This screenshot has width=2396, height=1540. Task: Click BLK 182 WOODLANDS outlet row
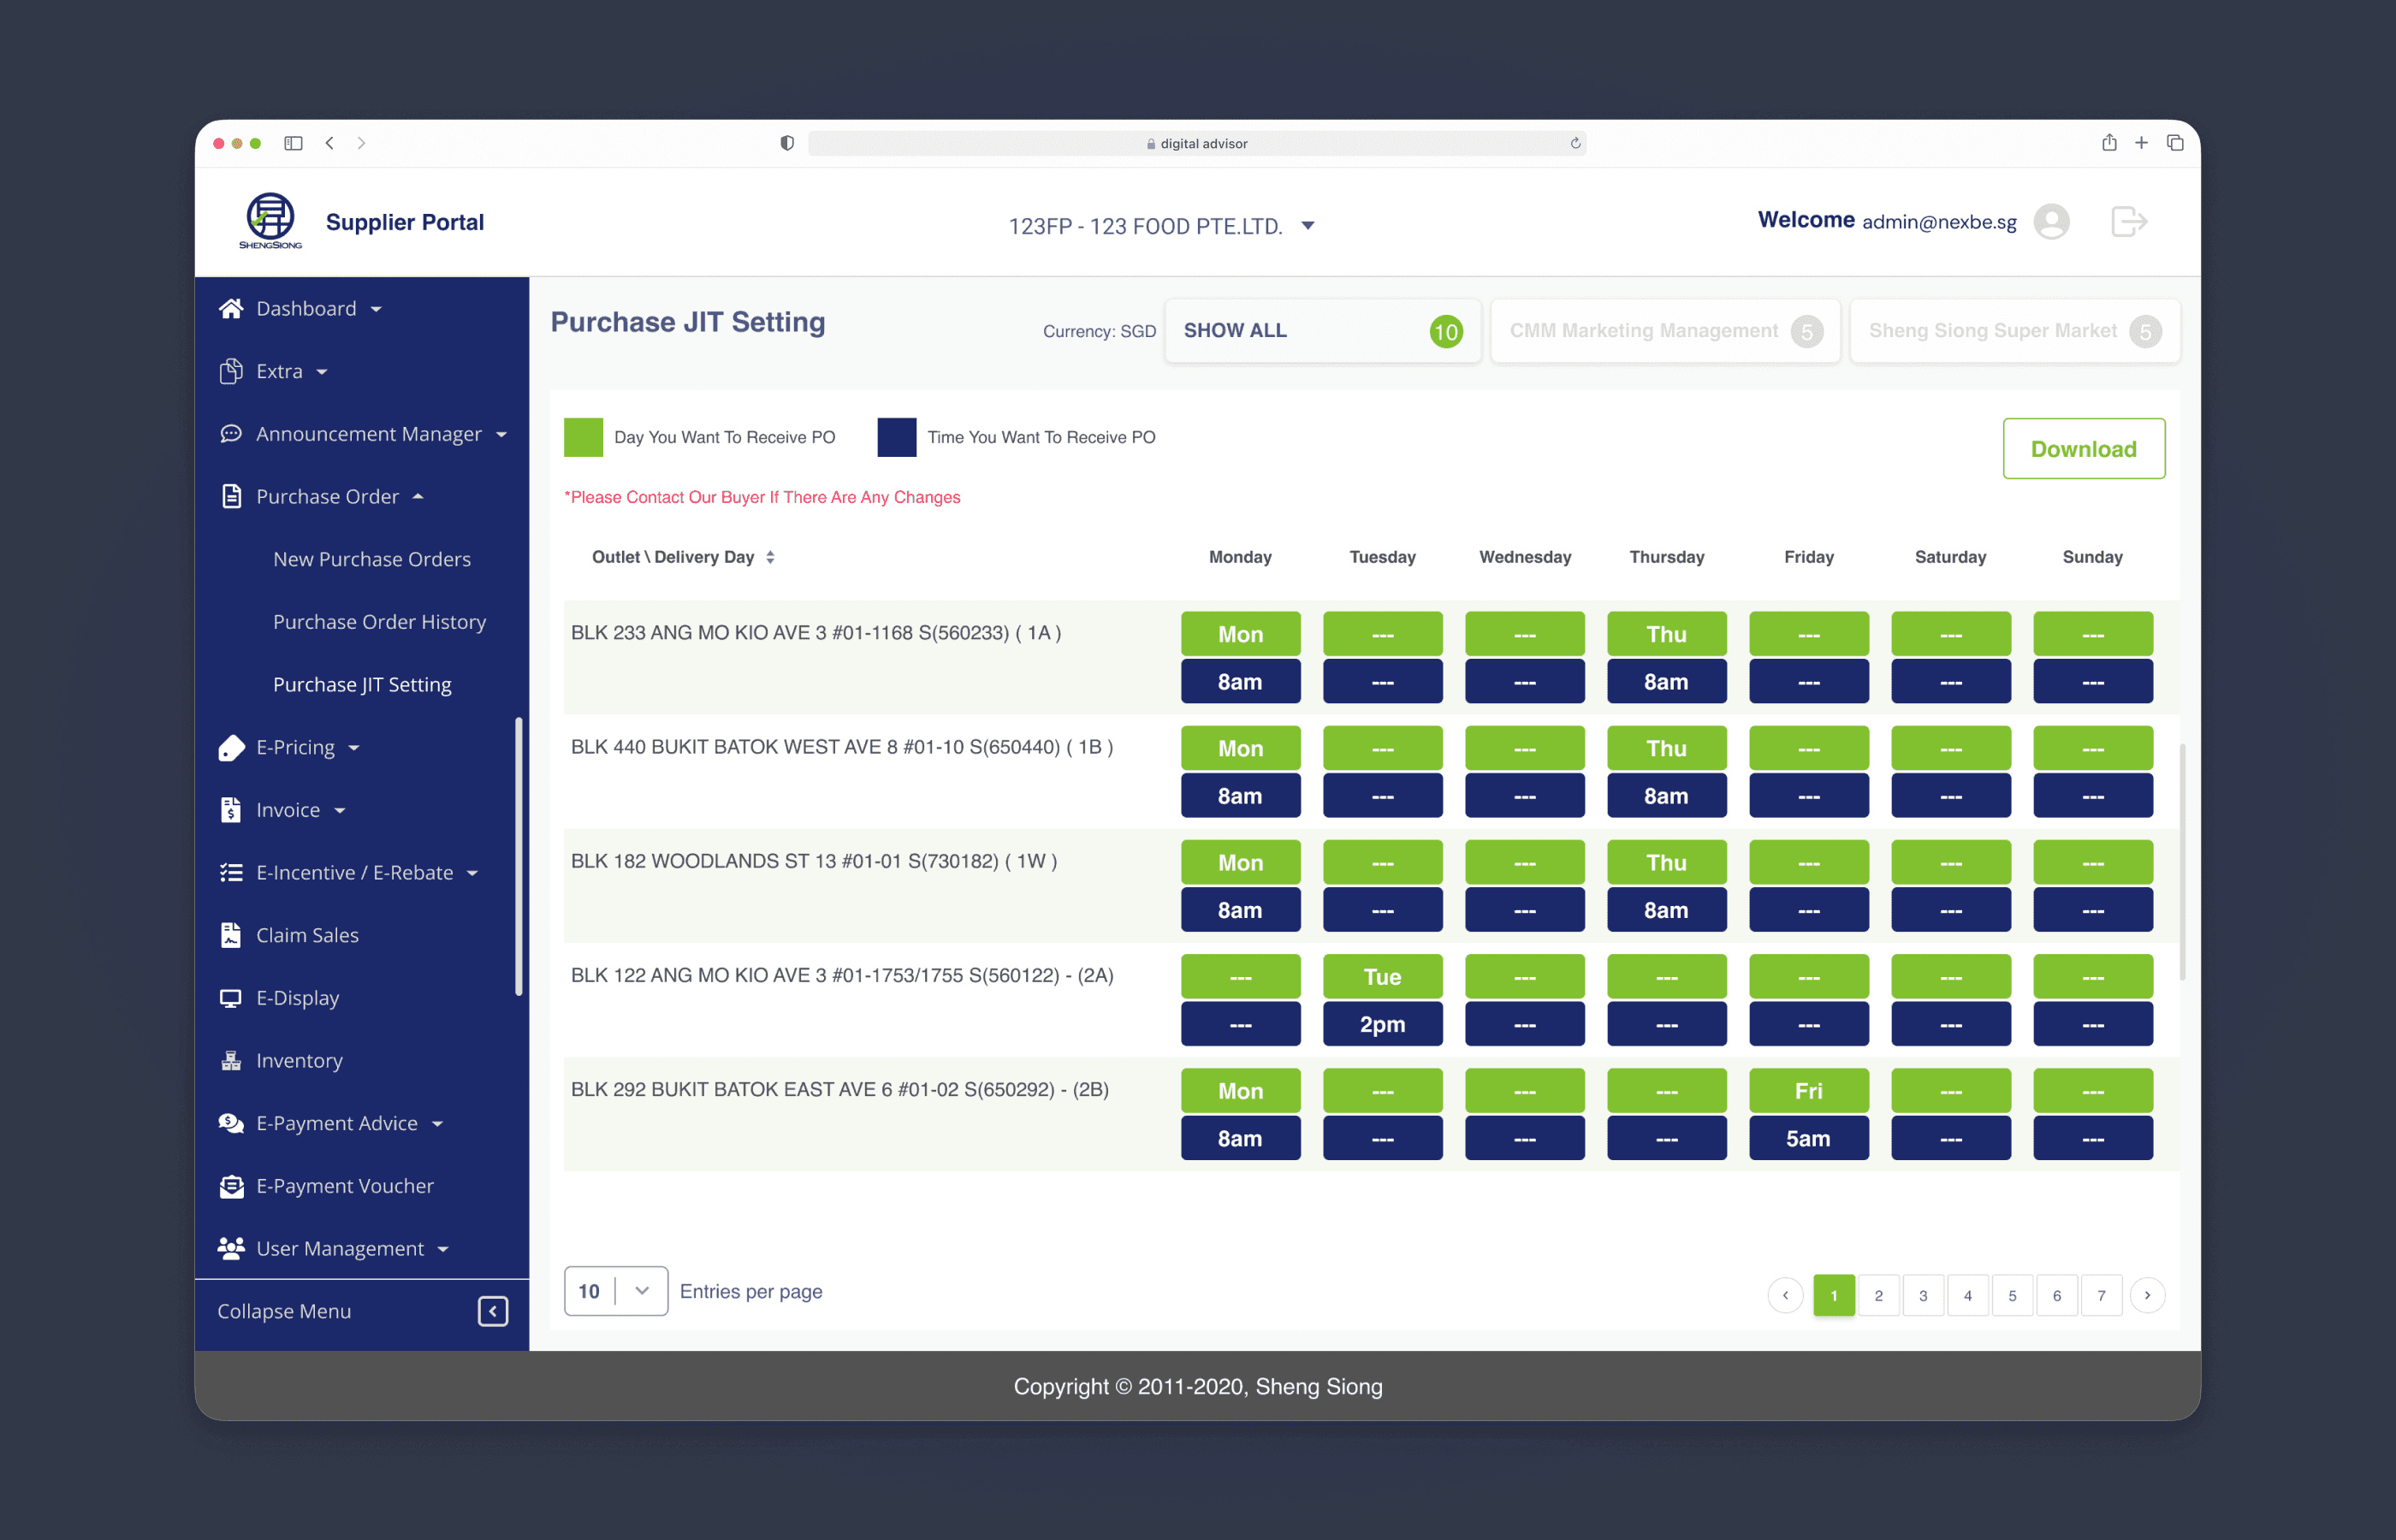pos(1371,886)
